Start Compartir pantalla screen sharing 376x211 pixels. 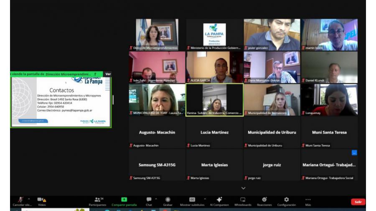[x=124, y=201]
